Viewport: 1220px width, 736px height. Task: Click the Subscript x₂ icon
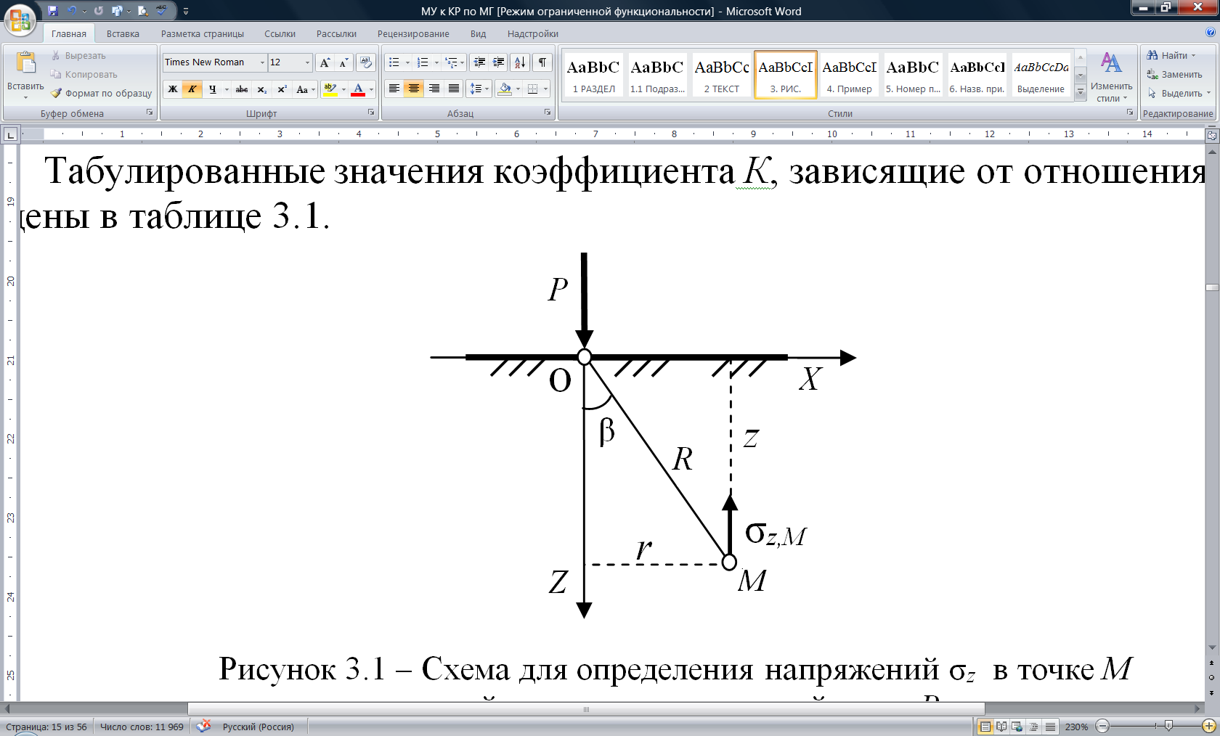click(x=262, y=89)
